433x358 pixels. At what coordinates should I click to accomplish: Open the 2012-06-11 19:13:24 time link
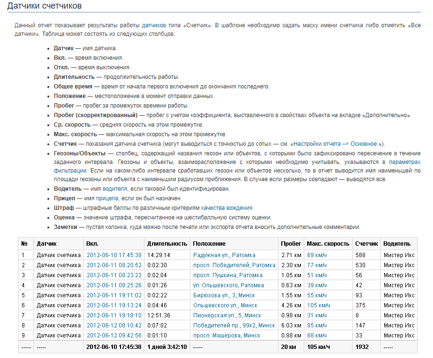(x=114, y=305)
